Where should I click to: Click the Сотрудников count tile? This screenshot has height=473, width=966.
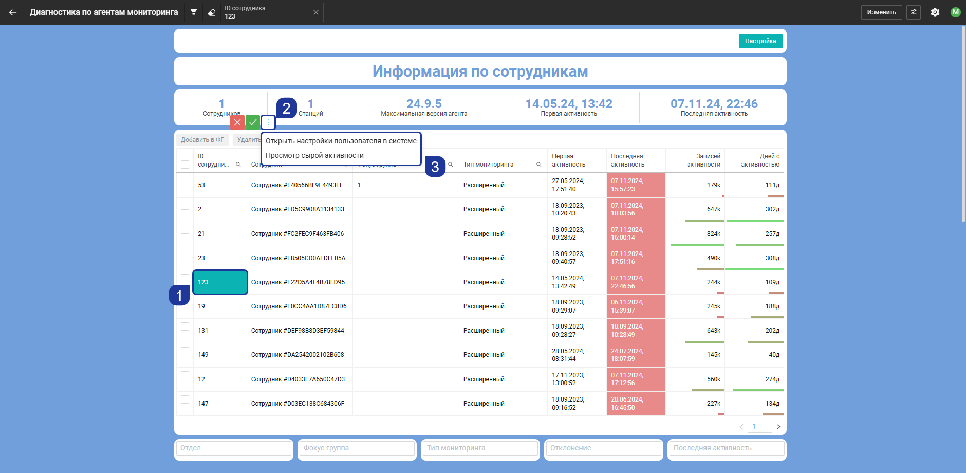tap(221, 107)
